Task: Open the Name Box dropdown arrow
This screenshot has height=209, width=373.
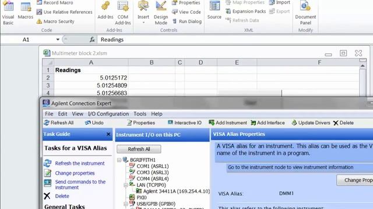Action: click(58, 39)
